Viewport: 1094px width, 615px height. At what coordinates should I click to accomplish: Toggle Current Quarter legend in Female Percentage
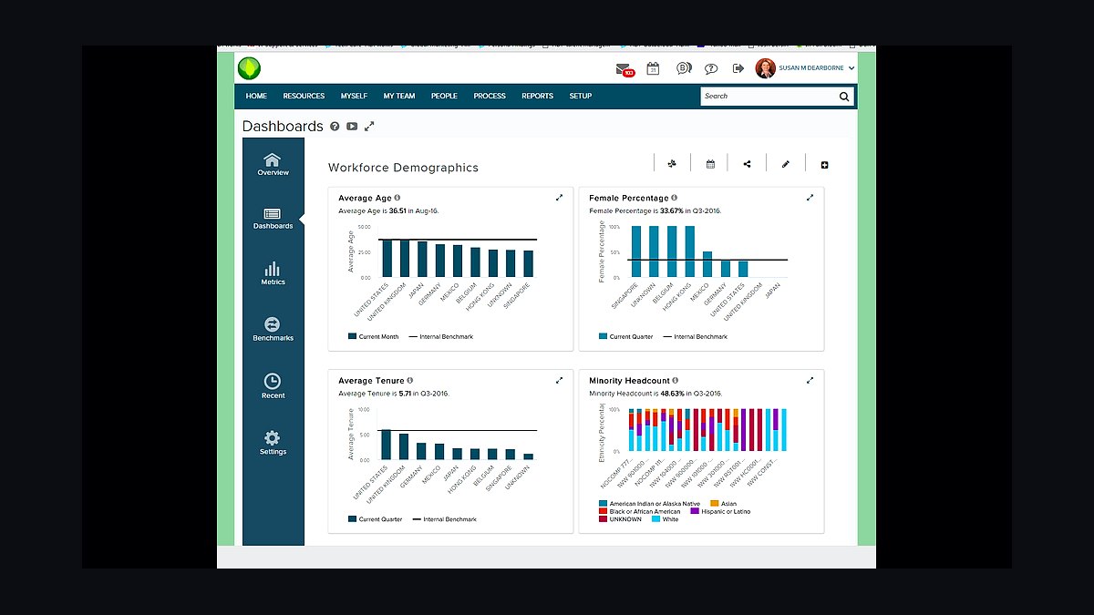[x=625, y=336]
